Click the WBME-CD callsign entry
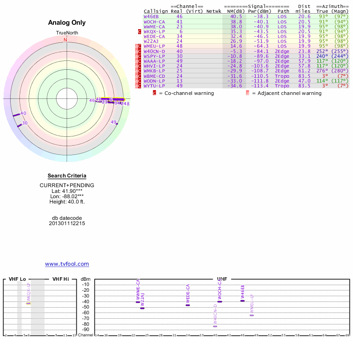353x339 pixels. click(x=154, y=75)
